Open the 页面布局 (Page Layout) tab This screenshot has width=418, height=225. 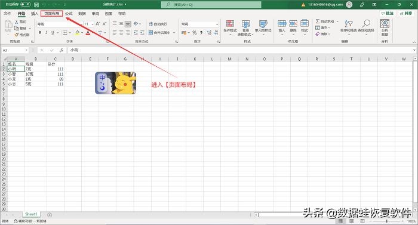[x=52, y=13]
